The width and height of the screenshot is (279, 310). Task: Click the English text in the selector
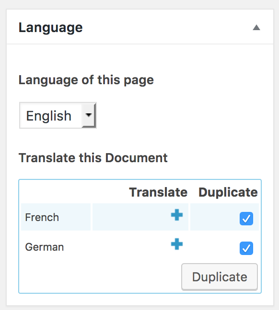49,116
